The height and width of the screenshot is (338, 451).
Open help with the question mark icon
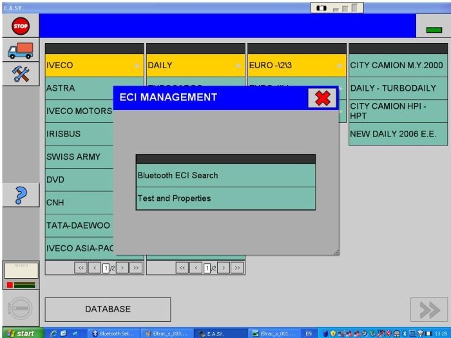tap(21, 195)
